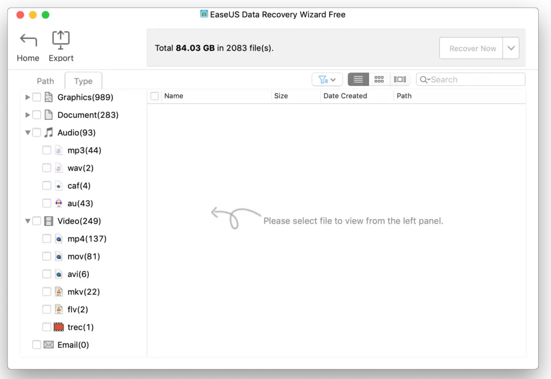Click the avi file type icon
This screenshot has height=379, width=551.
tap(59, 274)
